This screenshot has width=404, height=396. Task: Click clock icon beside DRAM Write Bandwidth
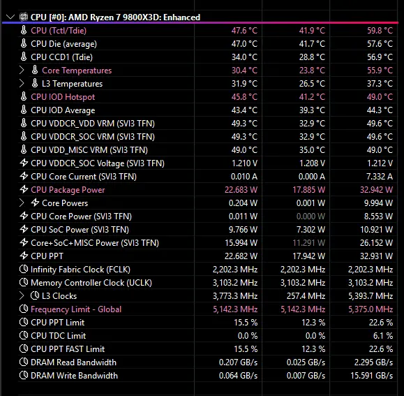(24, 375)
